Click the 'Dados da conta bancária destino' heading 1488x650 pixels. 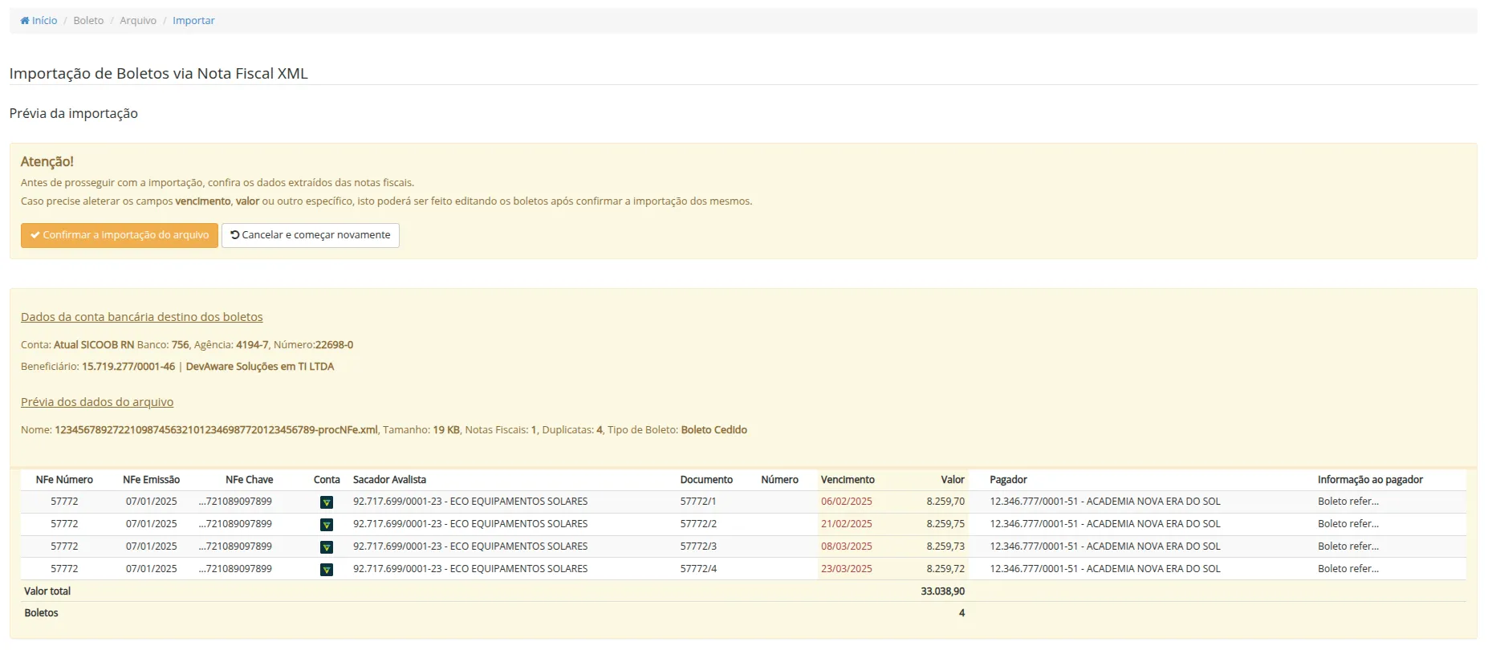click(142, 317)
